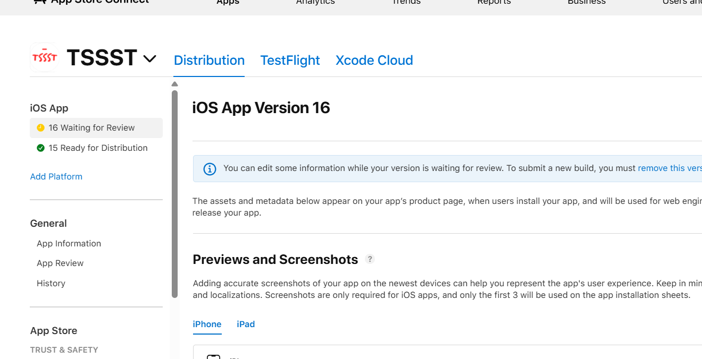Click the yellow Waiting for Review status icon
The height and width of the screenshot is (359, 702).
[x=40, y=128]
